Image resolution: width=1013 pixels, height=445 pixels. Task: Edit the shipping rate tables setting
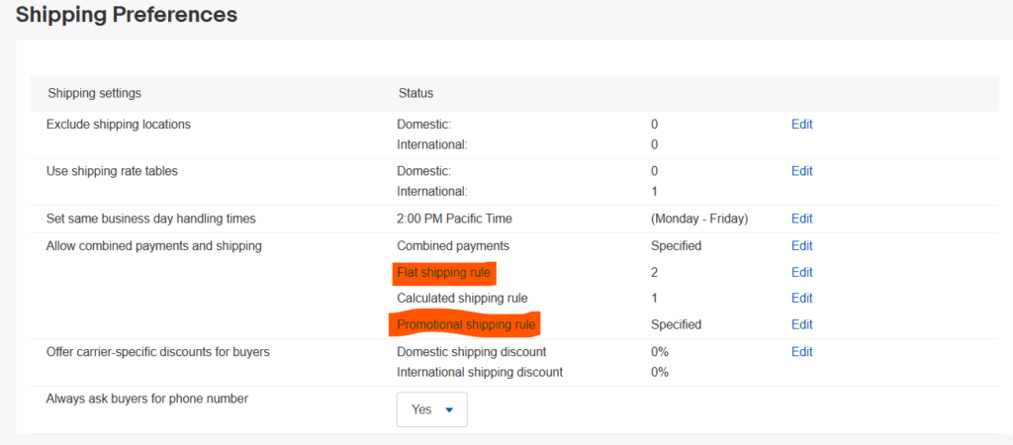801,171
